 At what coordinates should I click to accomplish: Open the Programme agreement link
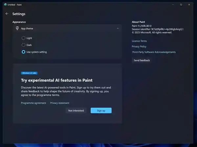33,103
